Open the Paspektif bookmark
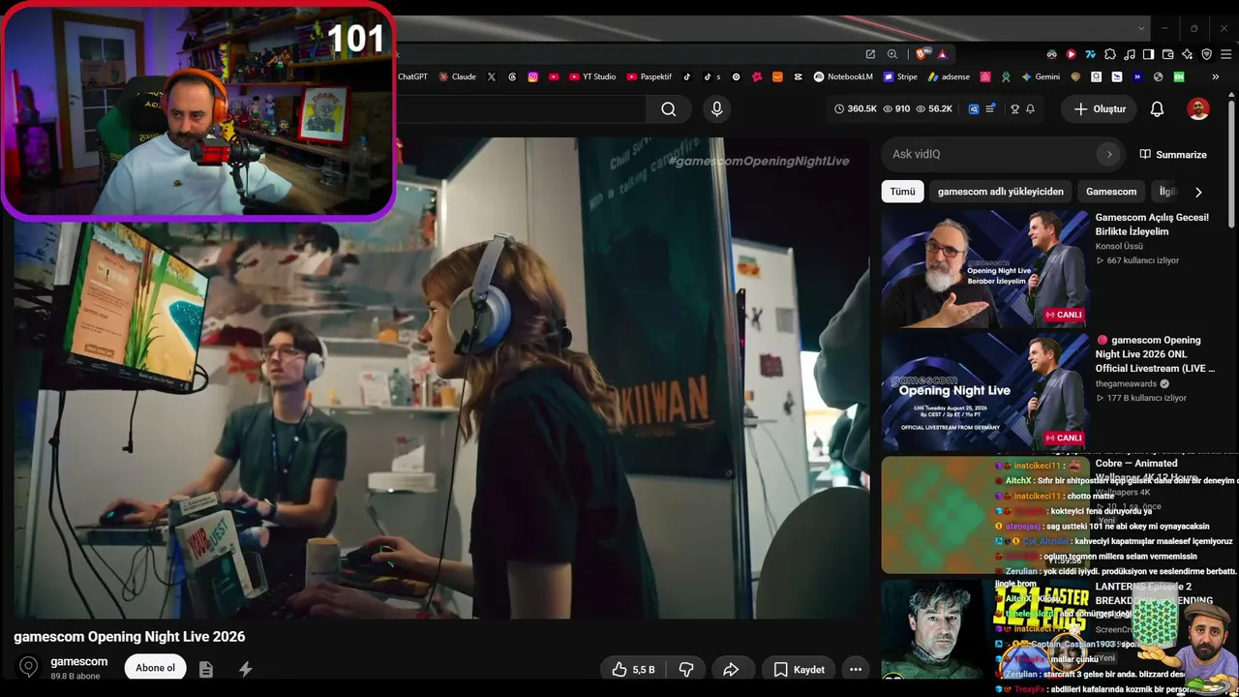Image resolution: width=1239 pixels, height=697 pixels. tap(649, 76)
